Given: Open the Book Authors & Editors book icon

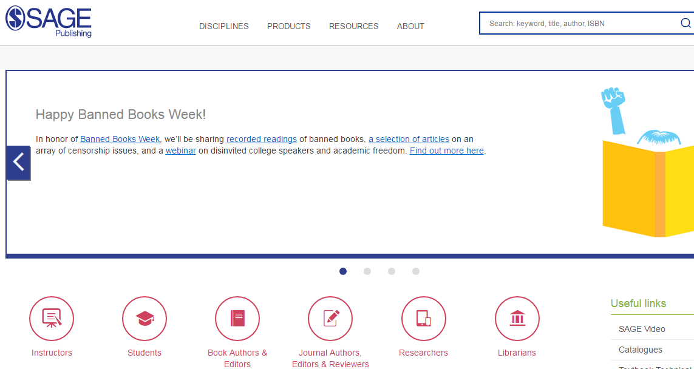Looking at the screenshot, I should [x=237, y=319].
